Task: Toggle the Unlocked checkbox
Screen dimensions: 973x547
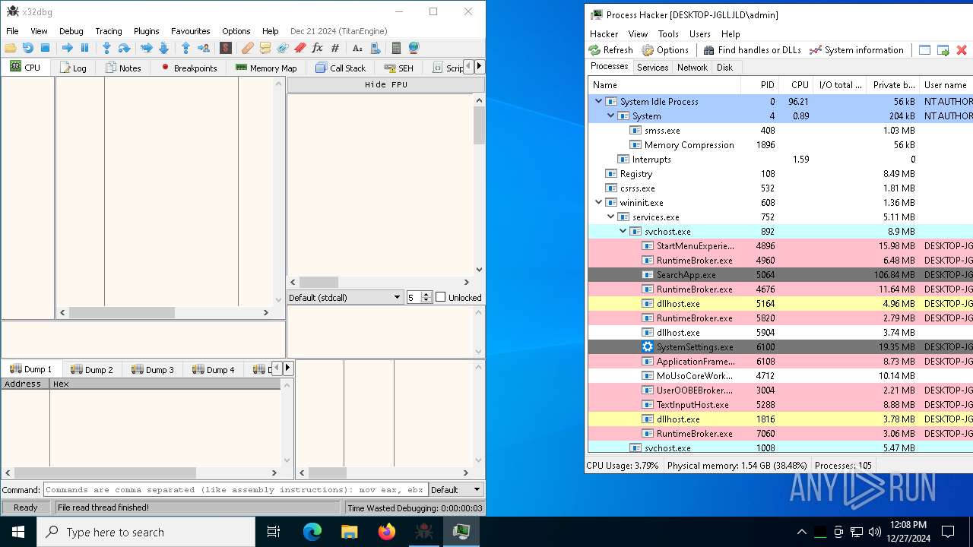Action: coord(440,297)
